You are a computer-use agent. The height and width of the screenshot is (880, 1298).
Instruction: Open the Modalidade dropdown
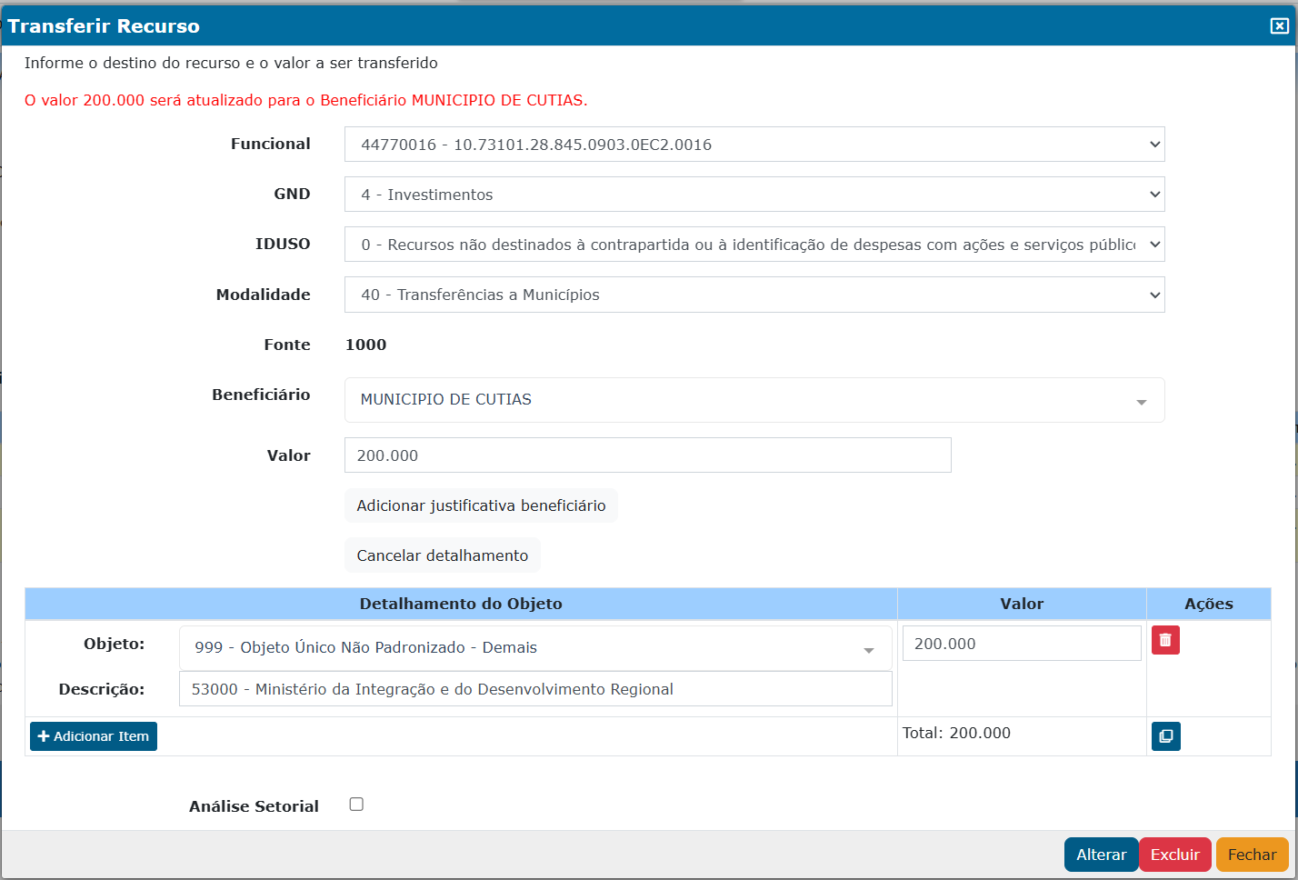pos(754,295)
